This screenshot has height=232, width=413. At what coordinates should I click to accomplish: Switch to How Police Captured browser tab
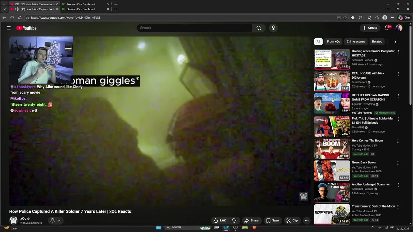tap(34, 9)
